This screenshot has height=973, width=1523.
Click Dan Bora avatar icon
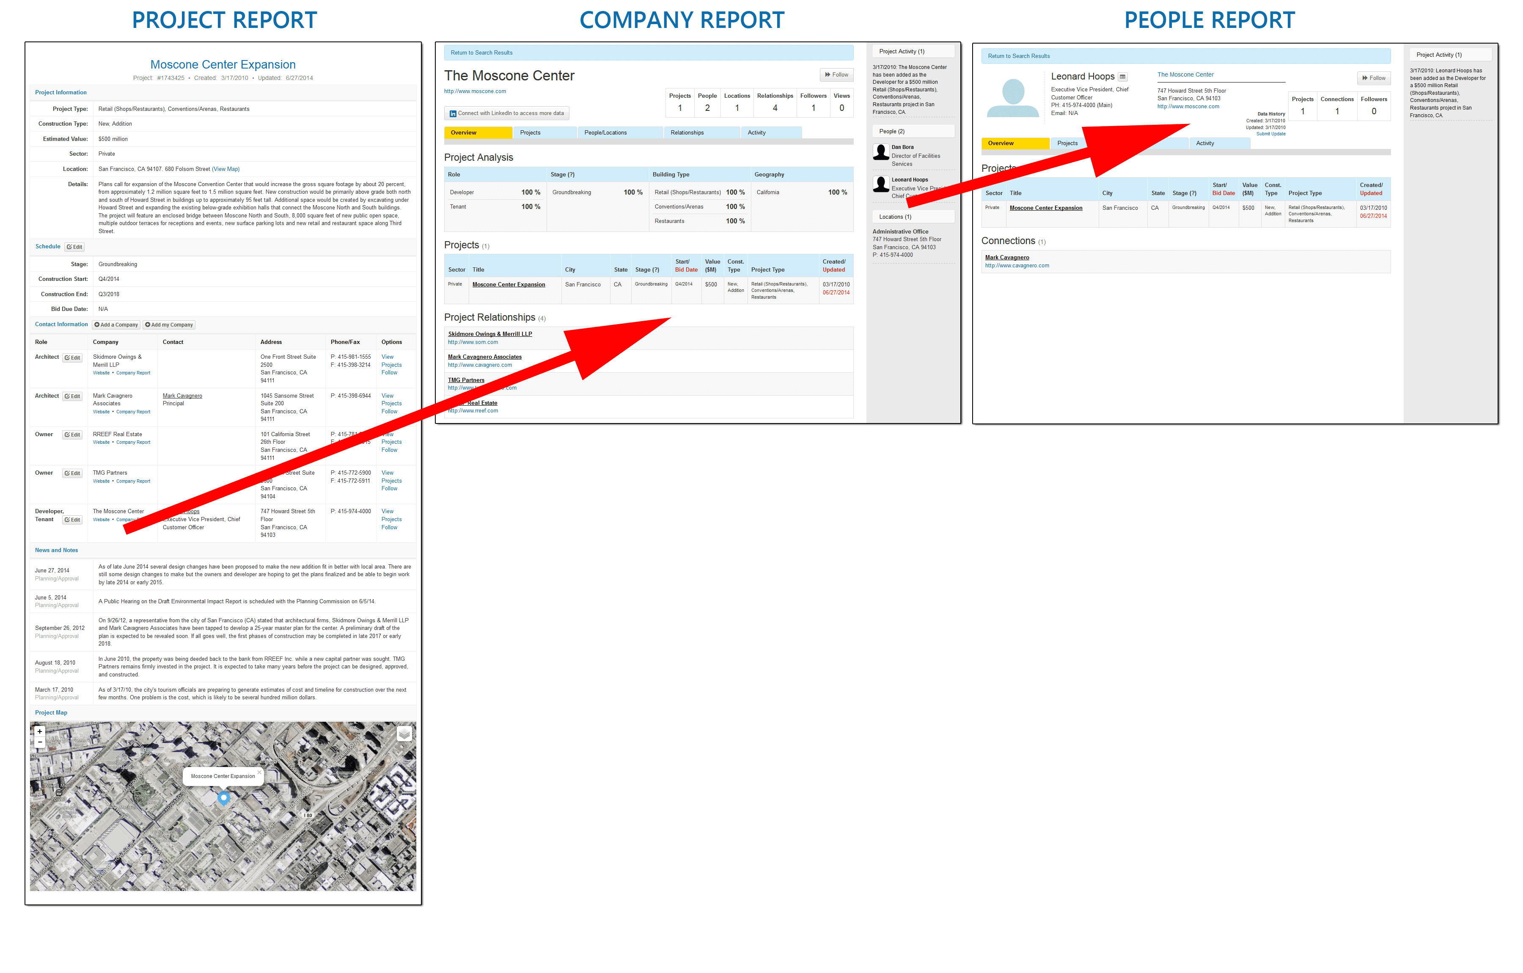881,152
